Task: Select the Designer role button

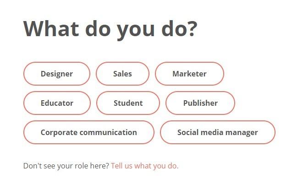Action: 57,74
